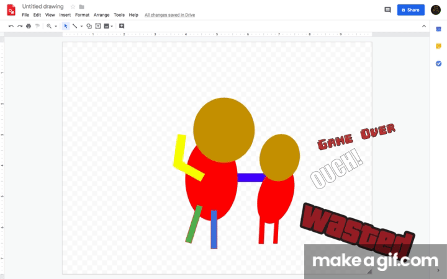Screen dimensions: 447x279
Task: Select the Text box tool
Action: [98, 26]
